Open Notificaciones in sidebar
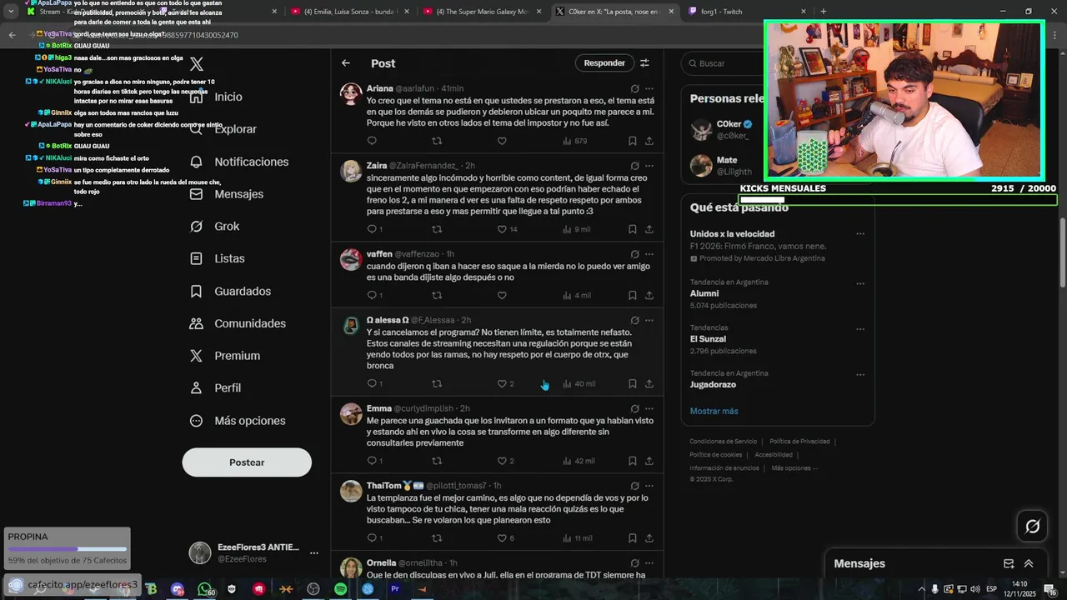The width and height of the screenshot is (1067, 600). point(239,162)
